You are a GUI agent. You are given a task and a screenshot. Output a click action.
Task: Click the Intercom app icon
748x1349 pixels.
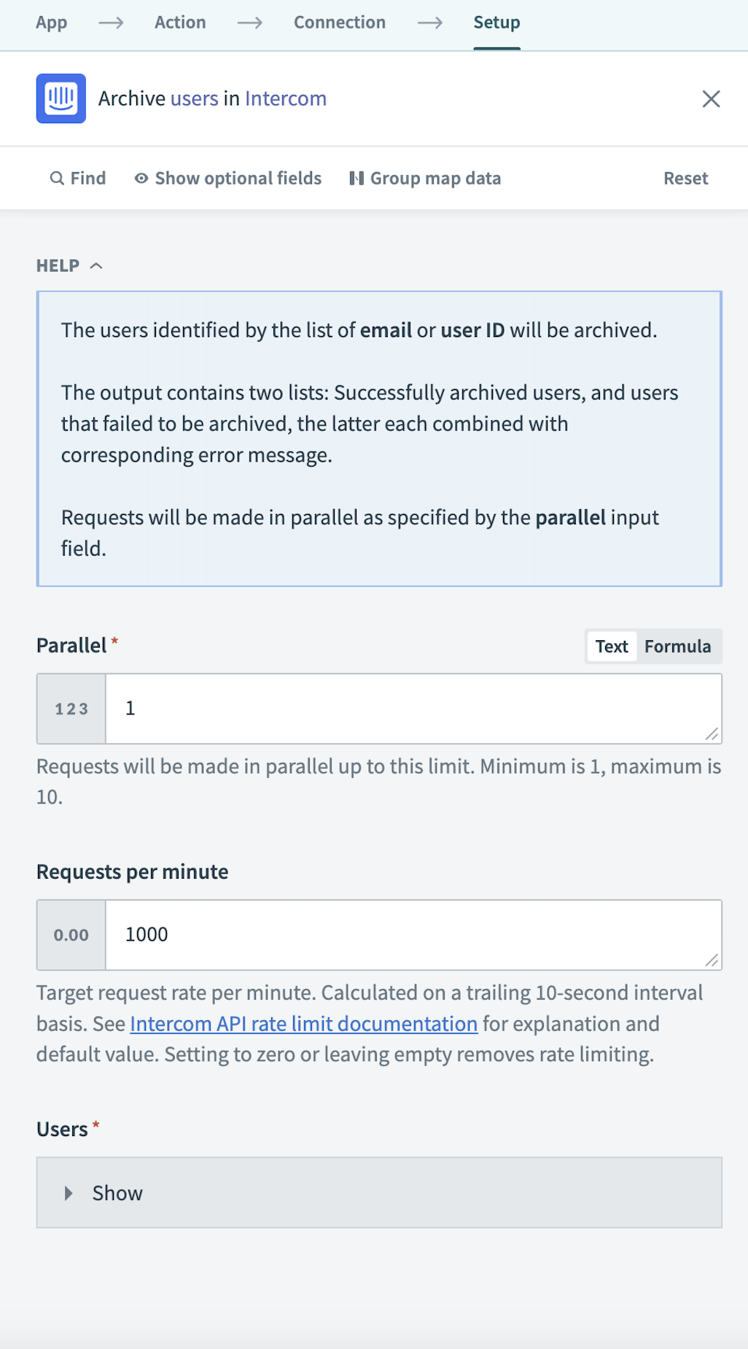tap(61, 98)
